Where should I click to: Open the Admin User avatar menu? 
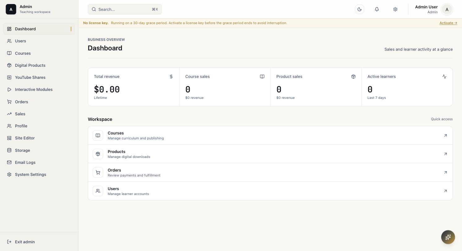[447, 9]
